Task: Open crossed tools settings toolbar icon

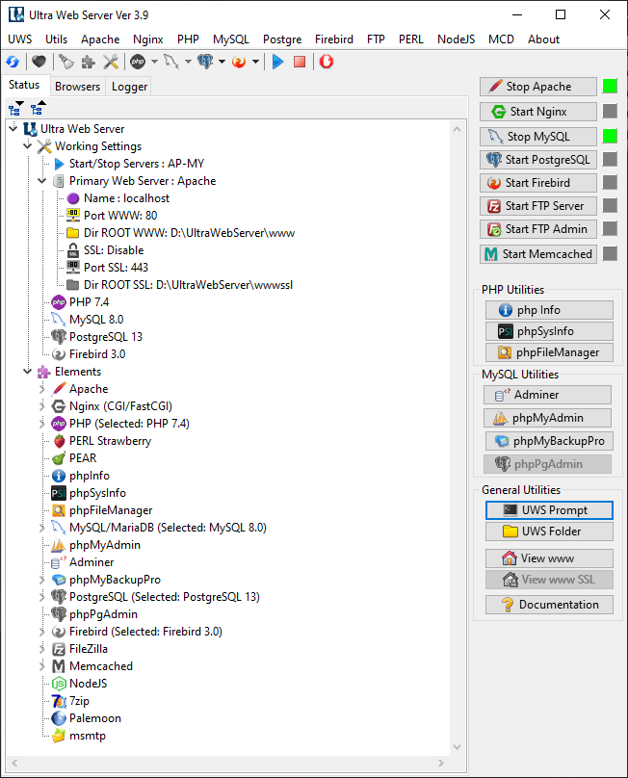Action: click(110, 62)
